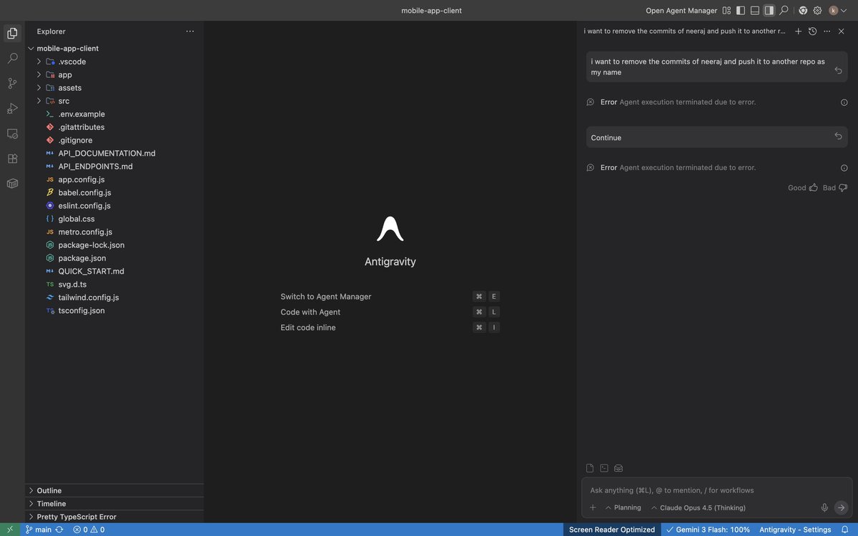Open agent panel three-dot more options

827,31
